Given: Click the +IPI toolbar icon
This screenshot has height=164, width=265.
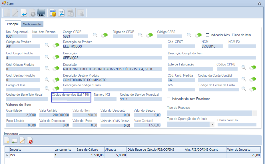Looking at the screenshot, I should tap(62, 13).
